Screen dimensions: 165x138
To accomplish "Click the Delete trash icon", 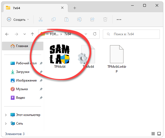I will (x=105, y=19).
